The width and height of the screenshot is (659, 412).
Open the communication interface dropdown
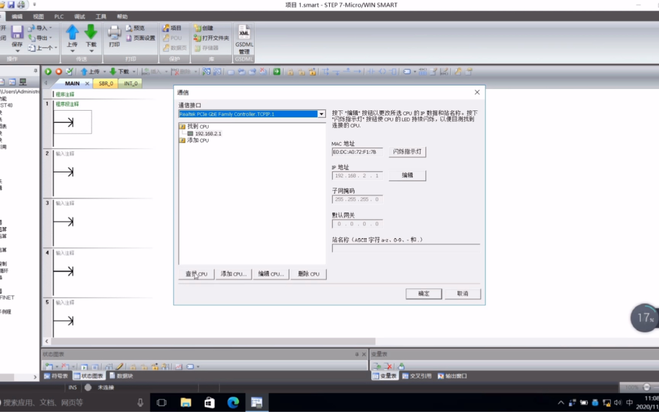(x=321, y=114)
